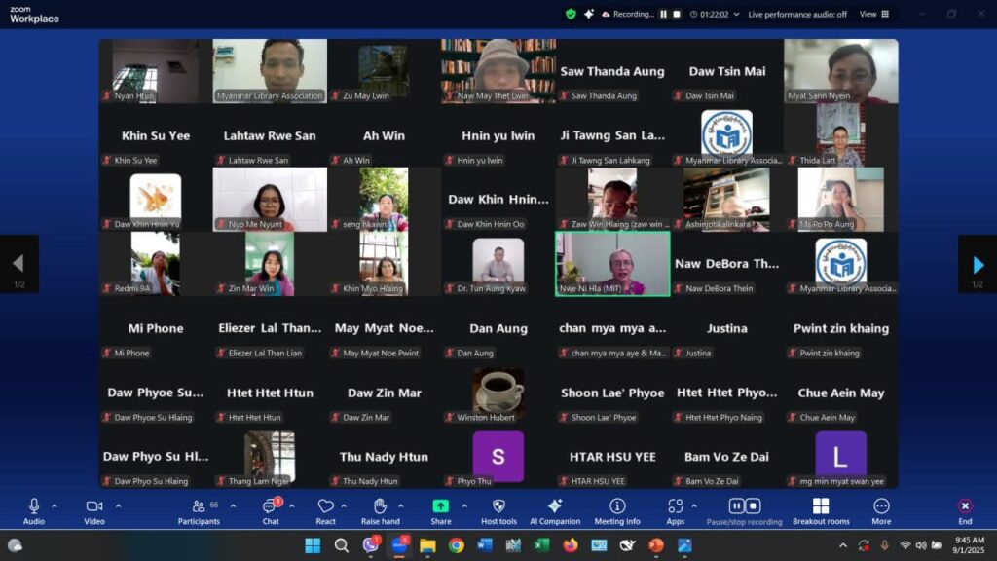997x561 pixels.
Task: Expand the Audio options chevron
Action: point(55,505)
